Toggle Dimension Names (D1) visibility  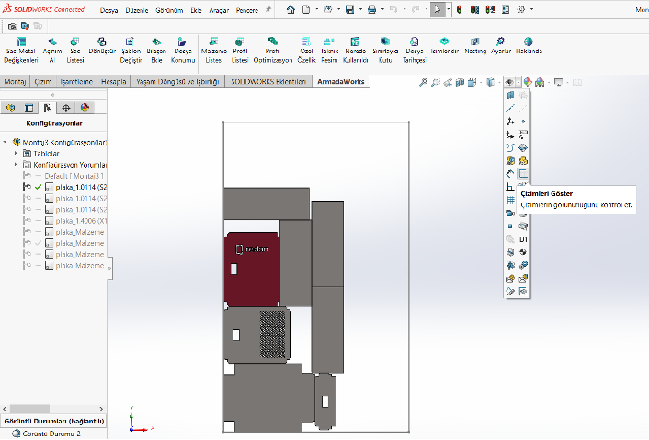(523, 239)
